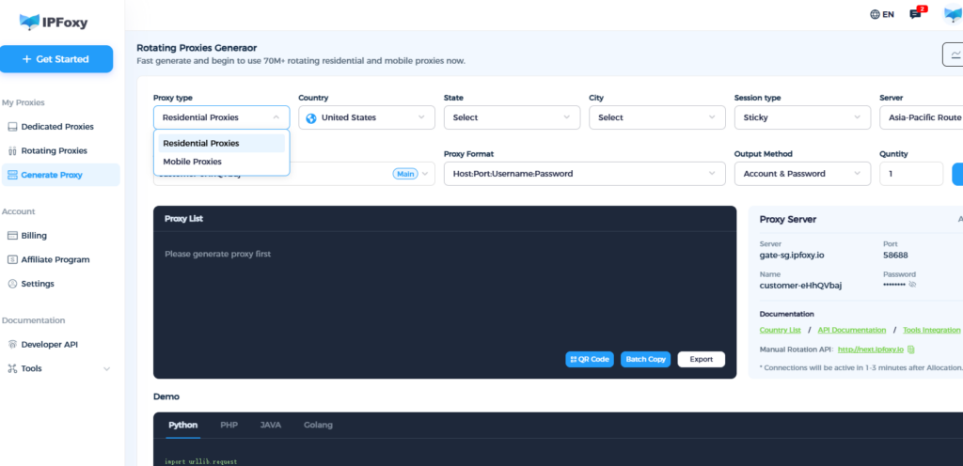Screen dimensions: 963x466
Task: Open the Affiliate Program page
Action: tap(55, 259)
